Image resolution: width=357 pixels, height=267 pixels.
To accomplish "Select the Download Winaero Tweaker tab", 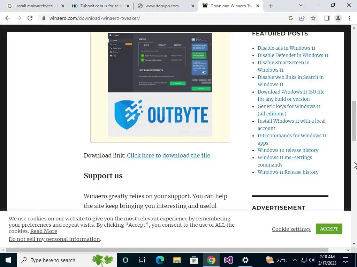I will [x=230, y=6].
